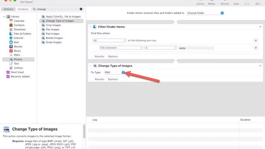Open Results of Filter Finder Items
Image resolution: width=265 pixels, height=149 pixels.
[100, 56]
